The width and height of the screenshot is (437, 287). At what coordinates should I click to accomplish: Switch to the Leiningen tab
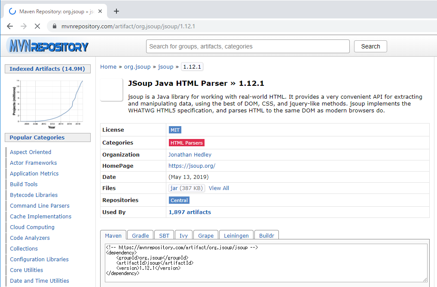pos(236,236)
